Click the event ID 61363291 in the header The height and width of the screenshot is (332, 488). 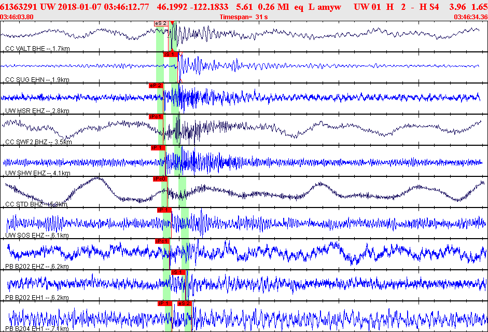[19, 7]
